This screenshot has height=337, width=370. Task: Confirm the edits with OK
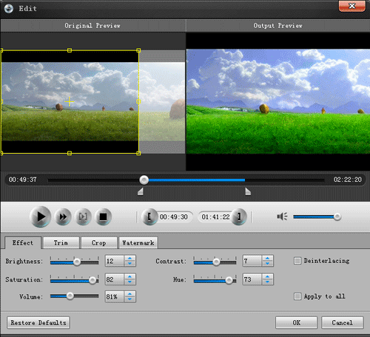[296, 323]
